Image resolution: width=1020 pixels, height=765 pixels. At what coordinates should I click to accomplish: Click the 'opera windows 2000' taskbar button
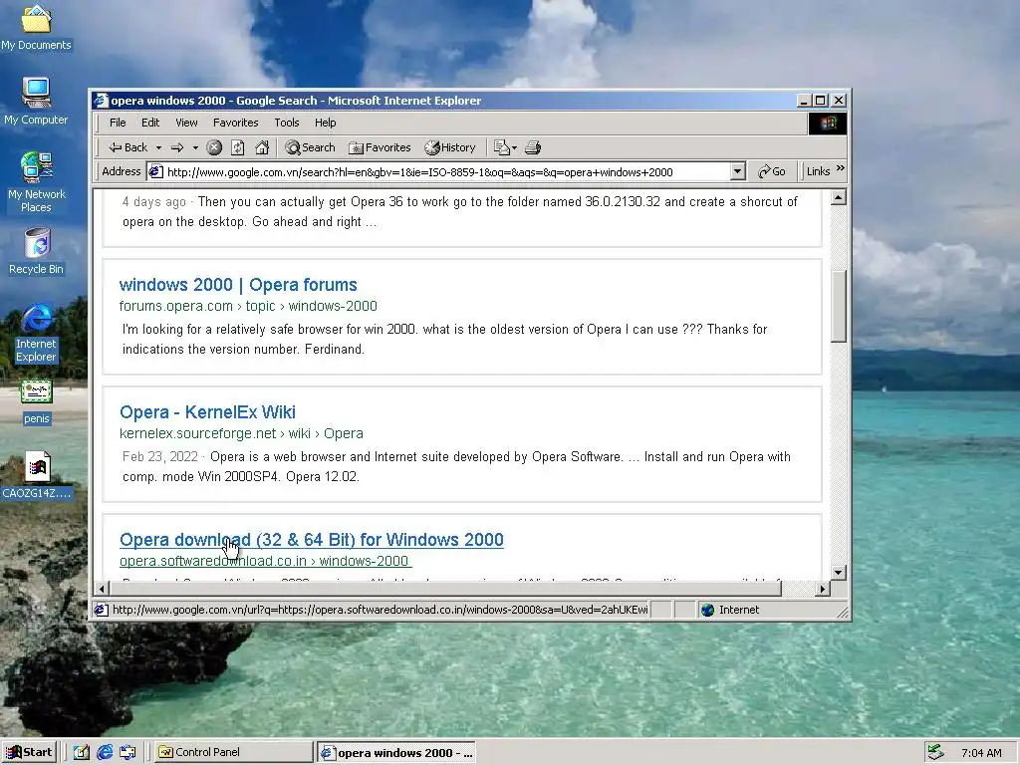(x=396, y=753)
